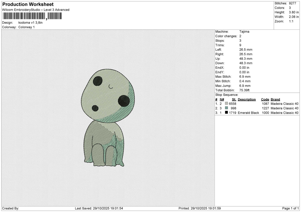Click the Emerald Black thread color swatch

(227, 113)
